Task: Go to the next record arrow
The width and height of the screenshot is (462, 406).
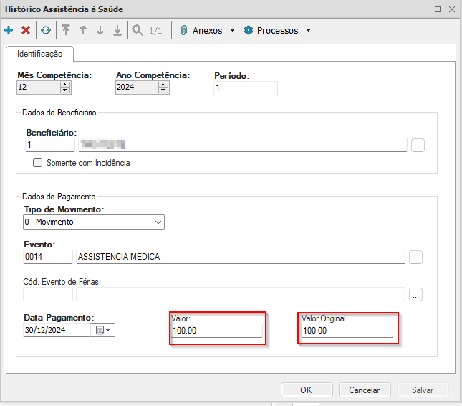Action: [100, 31]
